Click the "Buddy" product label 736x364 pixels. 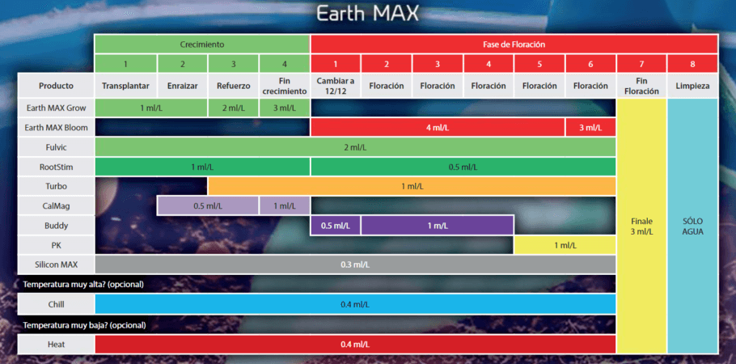(57, 226)
